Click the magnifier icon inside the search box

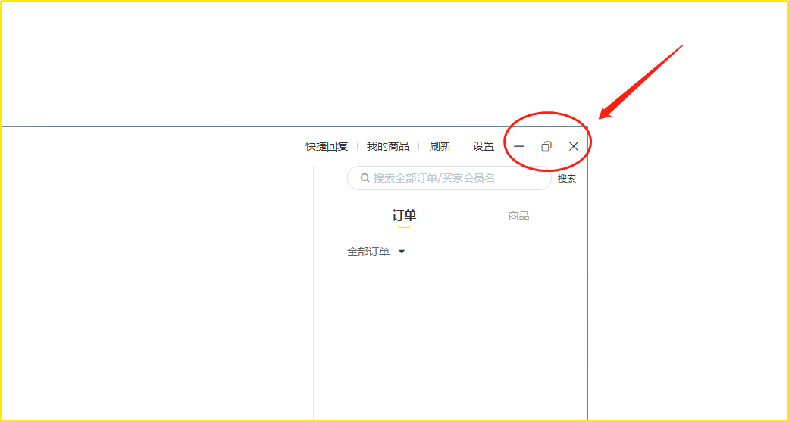point(365,177)
